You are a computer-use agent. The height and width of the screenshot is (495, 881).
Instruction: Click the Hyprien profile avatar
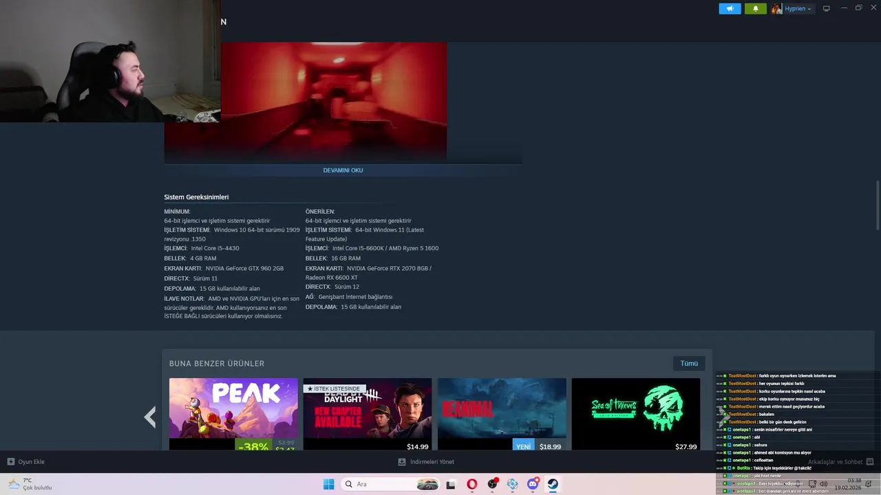tap(776, 8)
